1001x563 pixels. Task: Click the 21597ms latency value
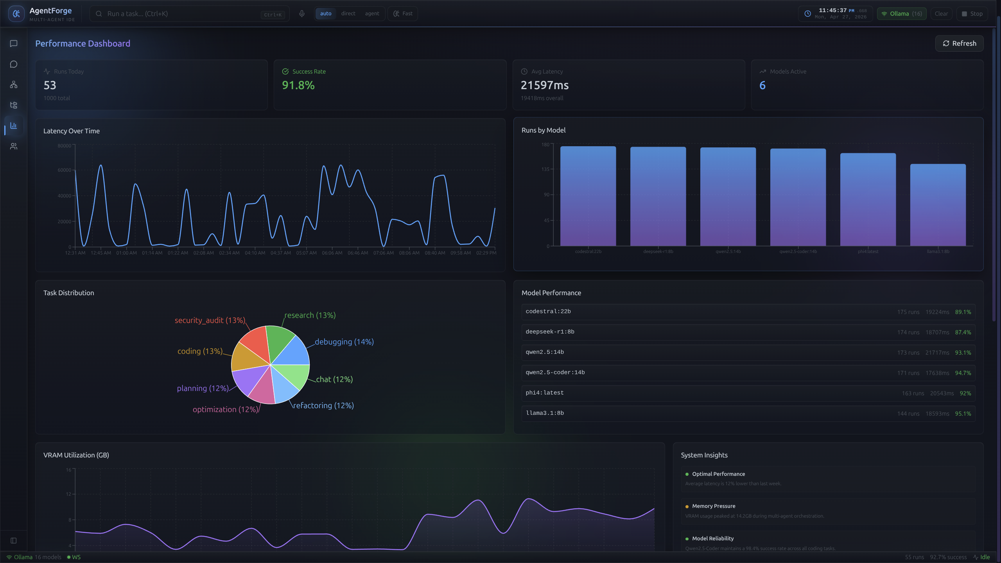[x=544, y=85]
